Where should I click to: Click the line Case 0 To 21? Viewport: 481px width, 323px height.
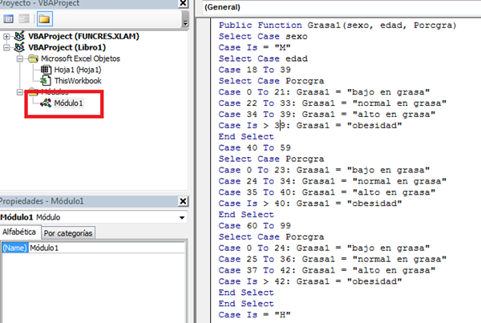click(x=324, y=92)
